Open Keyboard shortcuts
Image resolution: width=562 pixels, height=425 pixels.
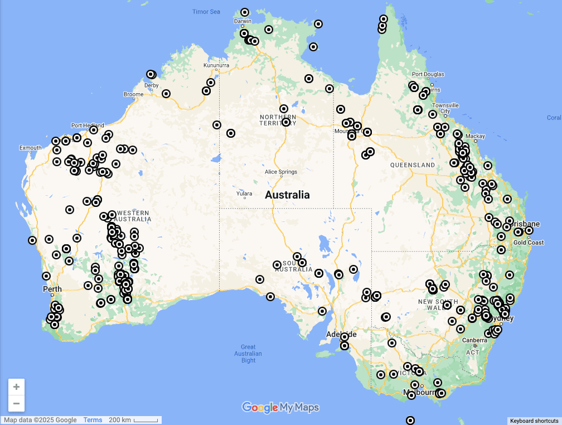(534, 421)
